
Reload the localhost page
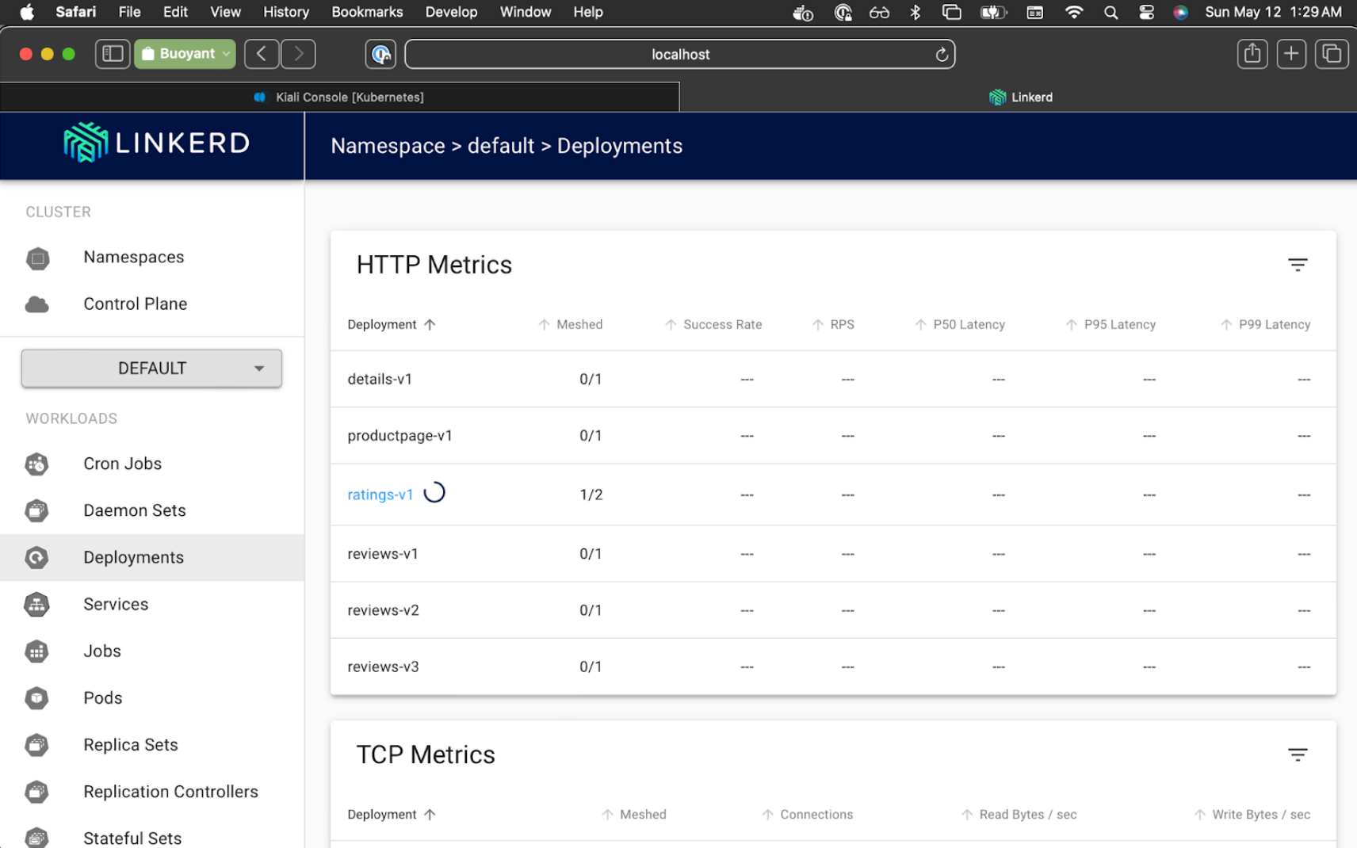point(942,55)
